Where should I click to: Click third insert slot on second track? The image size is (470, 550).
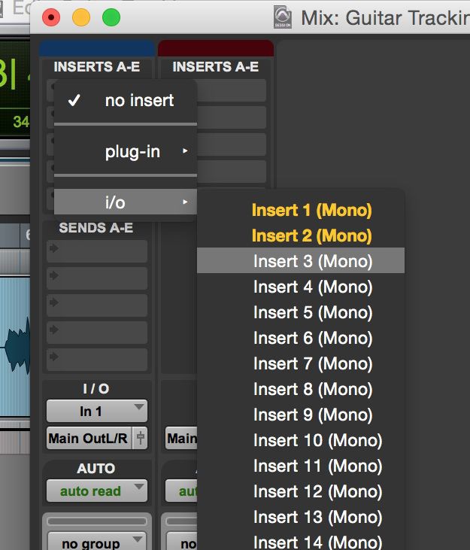(x=232, y=144)
